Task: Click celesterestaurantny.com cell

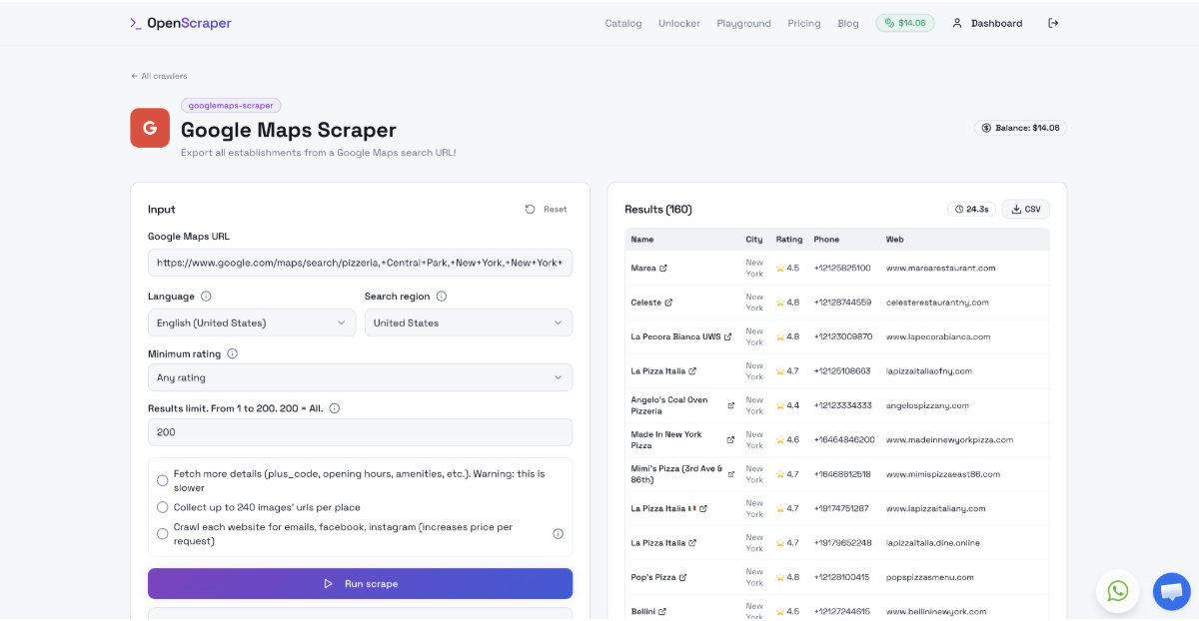Action: point(937,303)
